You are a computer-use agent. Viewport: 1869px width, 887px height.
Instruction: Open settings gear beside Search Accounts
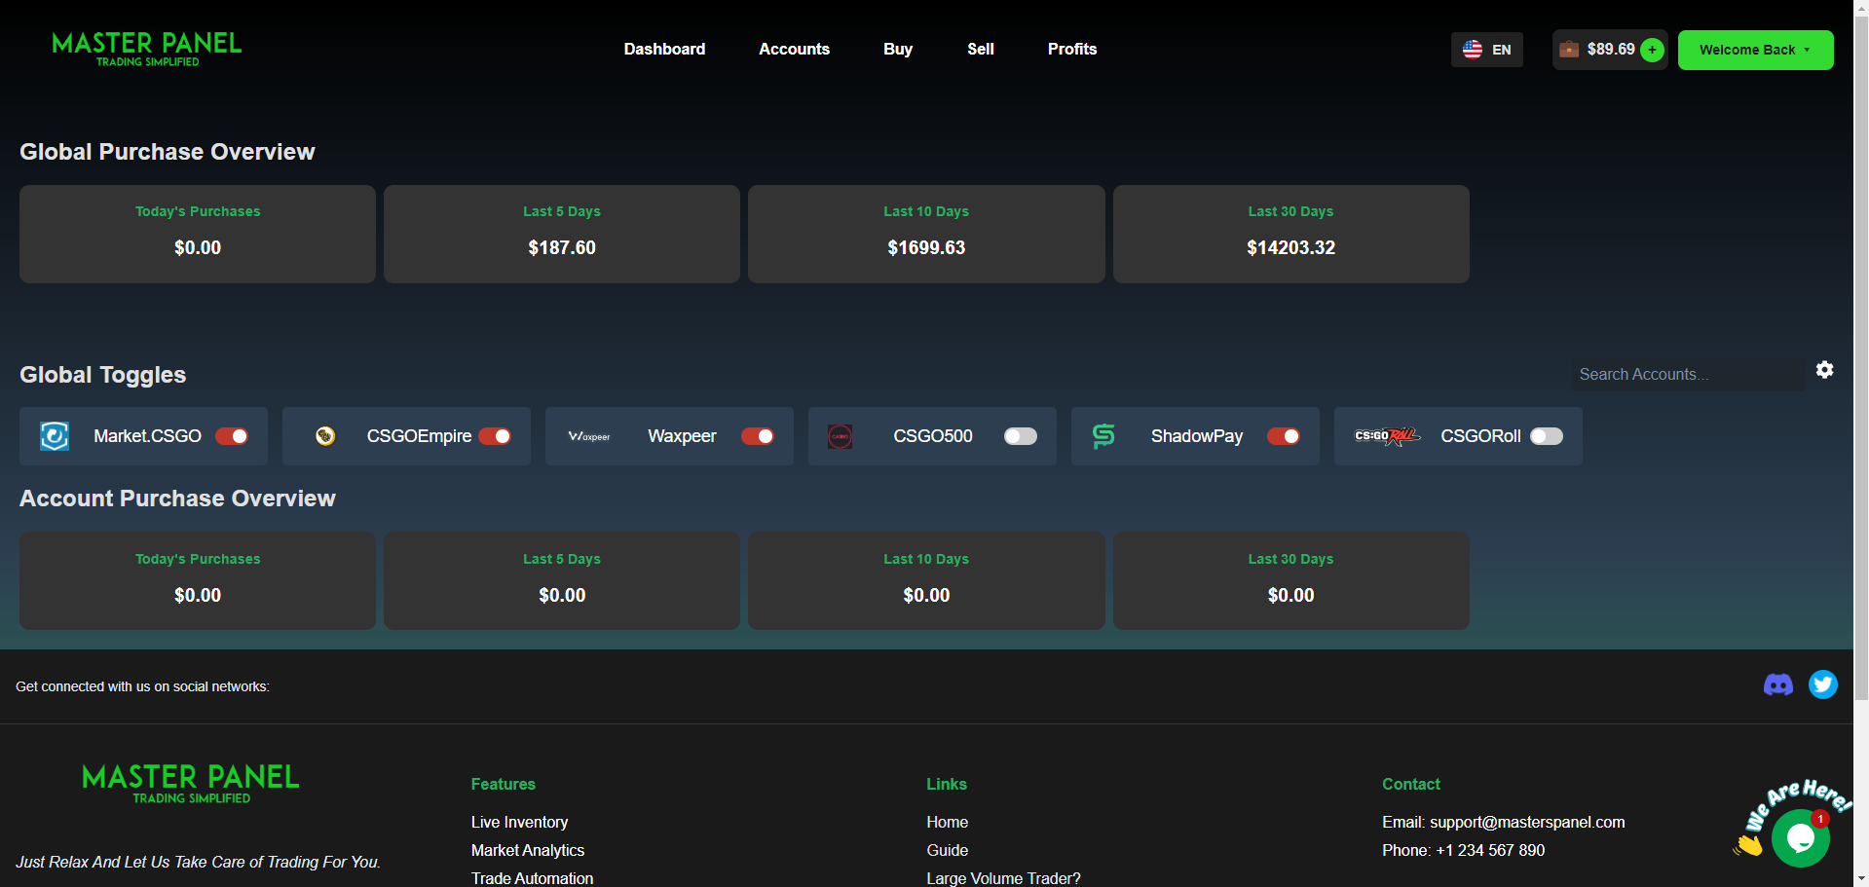(x=1825, y=370)
